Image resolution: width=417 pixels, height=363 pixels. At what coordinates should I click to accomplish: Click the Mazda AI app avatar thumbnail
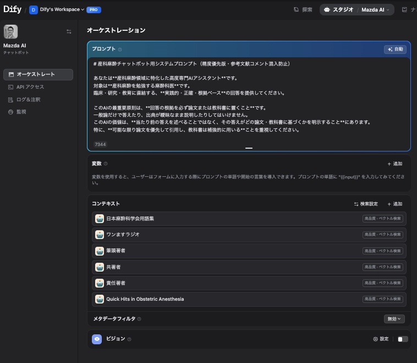(x=10, y=32)
